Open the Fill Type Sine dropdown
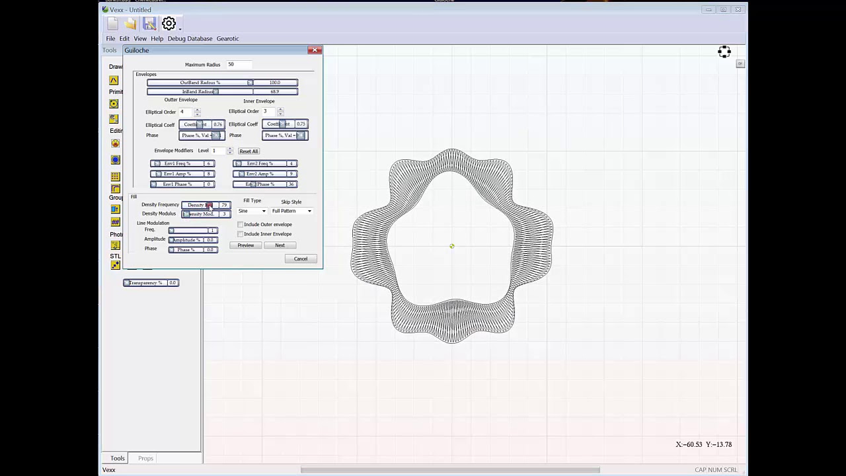The height and width of the screenshot is (476, 846). tap(252, 211)
